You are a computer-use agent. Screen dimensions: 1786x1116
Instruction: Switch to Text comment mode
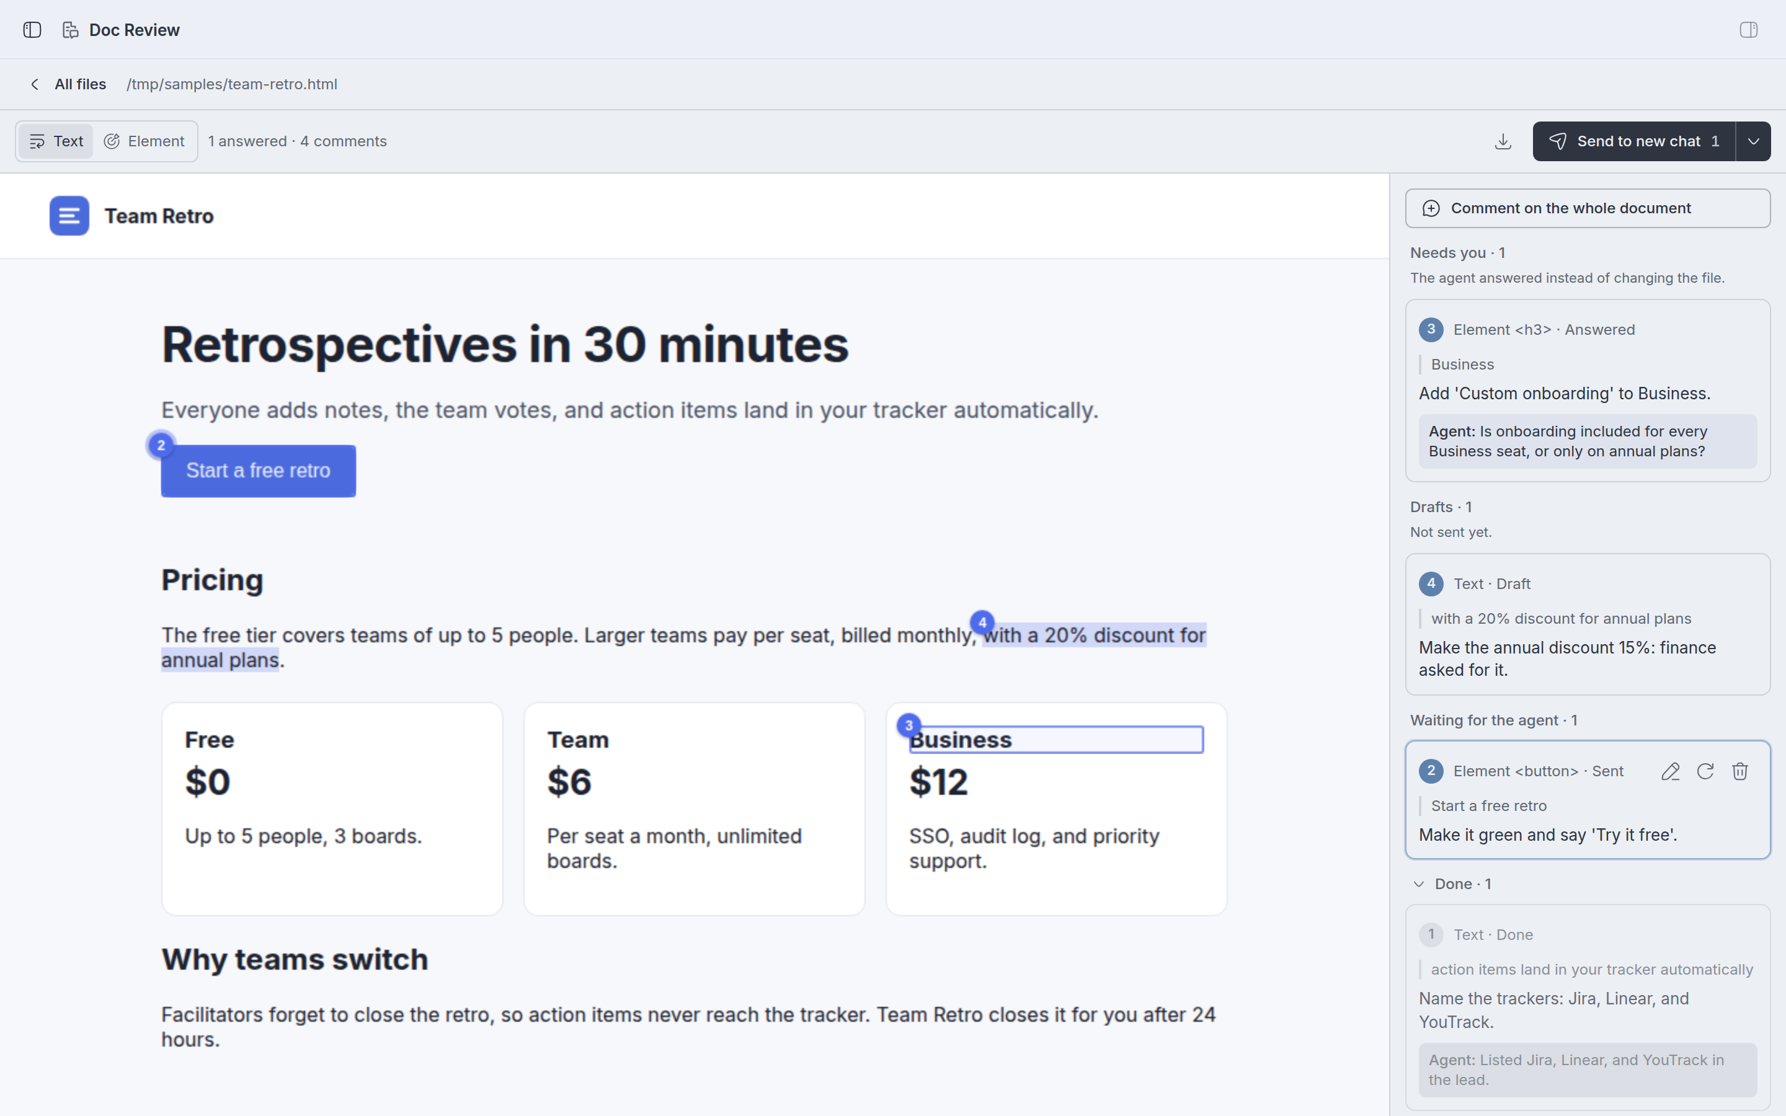click(56, 141)
